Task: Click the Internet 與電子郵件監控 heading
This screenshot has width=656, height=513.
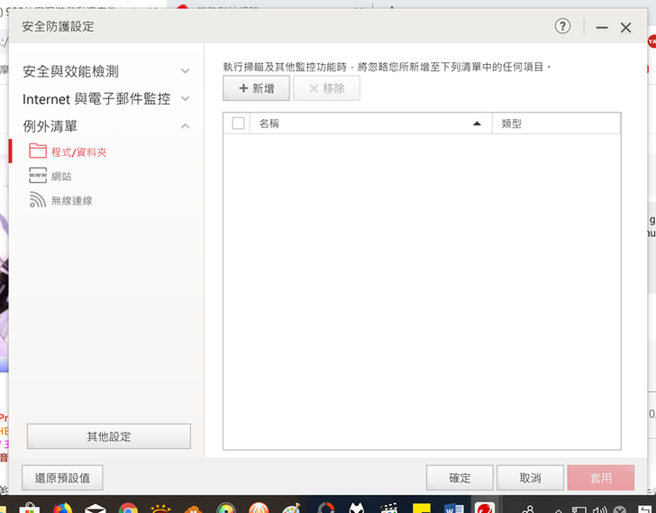Action: pos(96,99)
